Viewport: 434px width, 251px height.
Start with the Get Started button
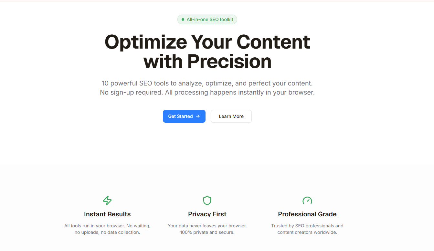(184, 116)
